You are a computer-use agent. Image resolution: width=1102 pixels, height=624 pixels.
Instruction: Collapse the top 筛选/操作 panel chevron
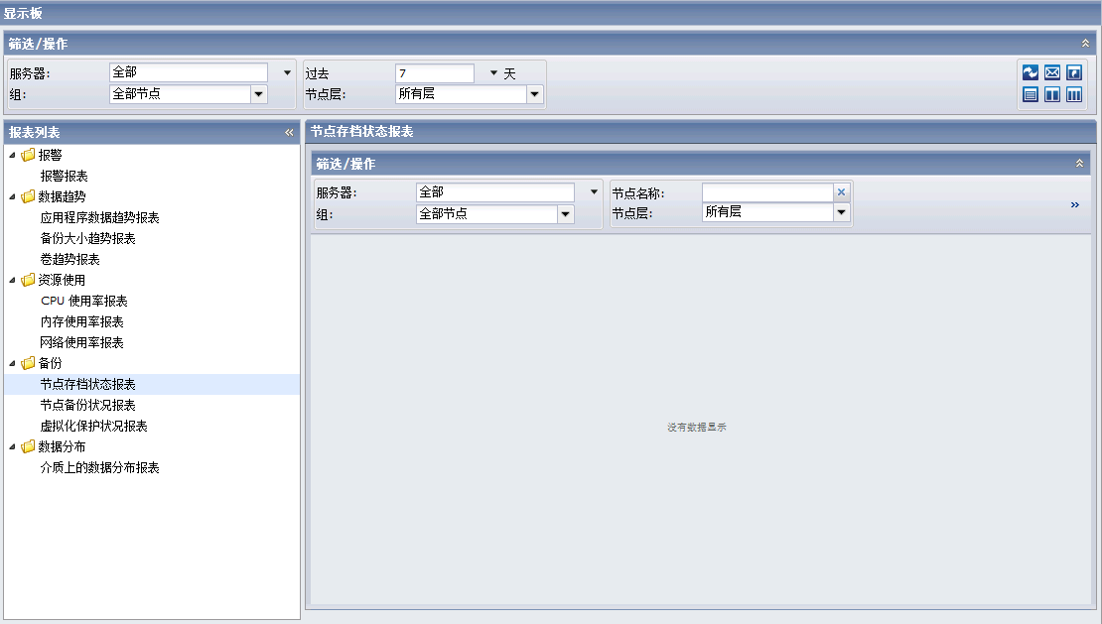(x=1086, y=44)
